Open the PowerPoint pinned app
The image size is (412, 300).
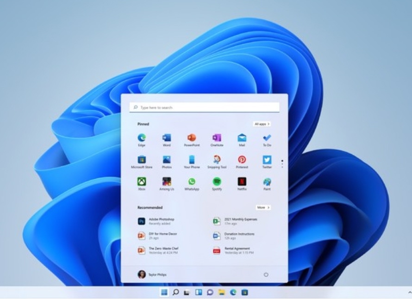tap(192, 140)
